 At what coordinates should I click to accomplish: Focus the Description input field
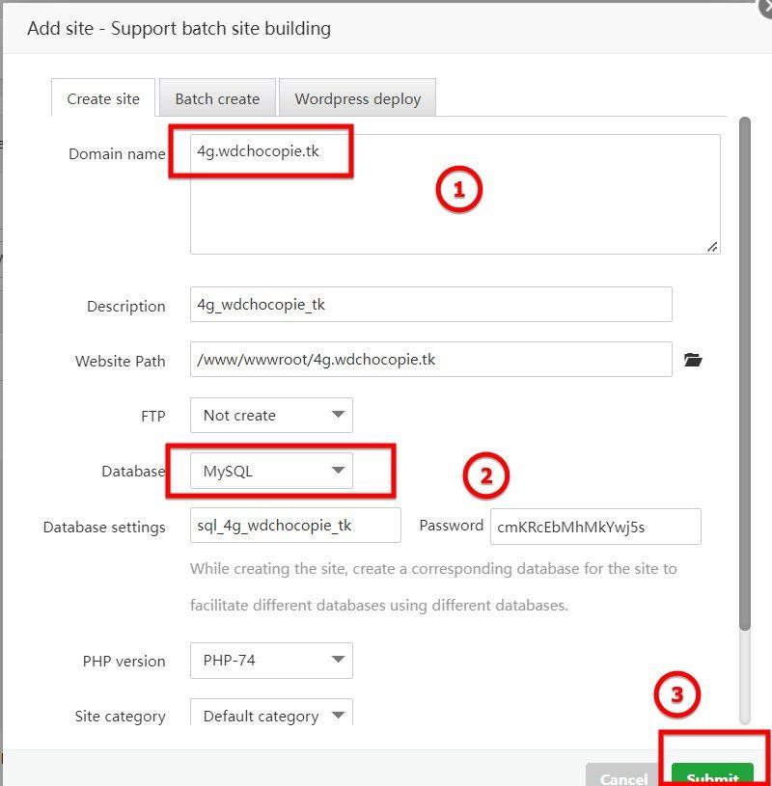click(x=430, y=305)
